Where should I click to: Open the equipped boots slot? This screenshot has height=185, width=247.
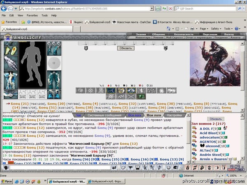54,94
